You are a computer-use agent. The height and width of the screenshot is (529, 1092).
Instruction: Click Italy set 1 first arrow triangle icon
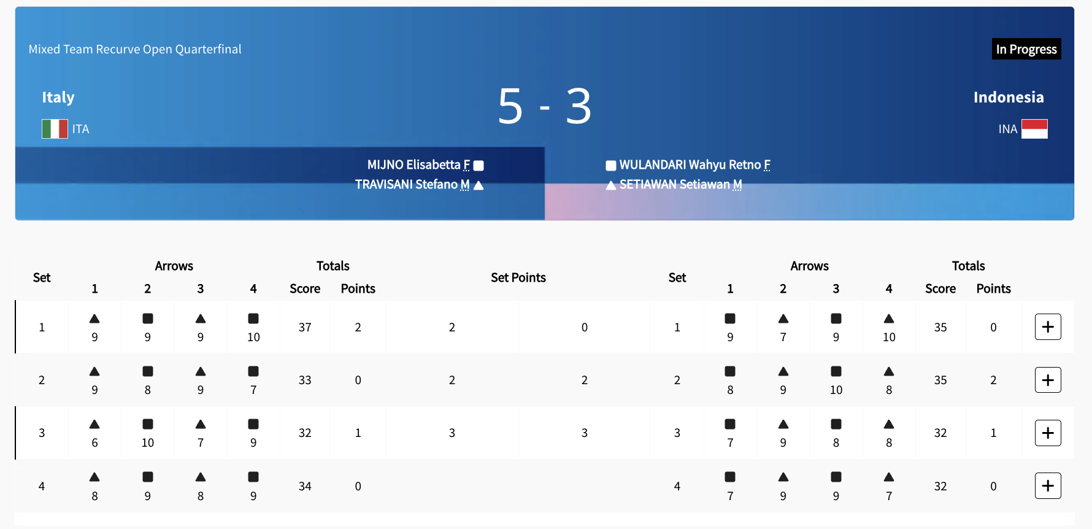94,319
